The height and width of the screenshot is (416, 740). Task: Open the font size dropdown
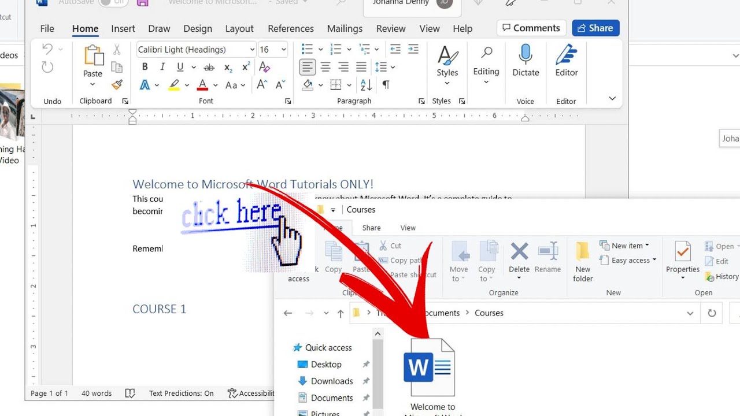(x=283, y=50)
